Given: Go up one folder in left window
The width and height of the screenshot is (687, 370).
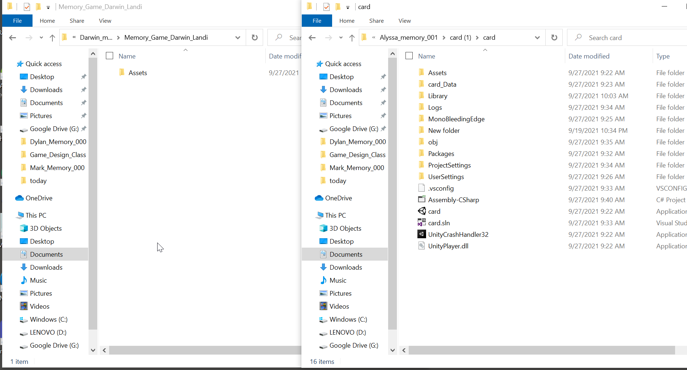Looking at the screenshot, I should (x=52, y=38).
